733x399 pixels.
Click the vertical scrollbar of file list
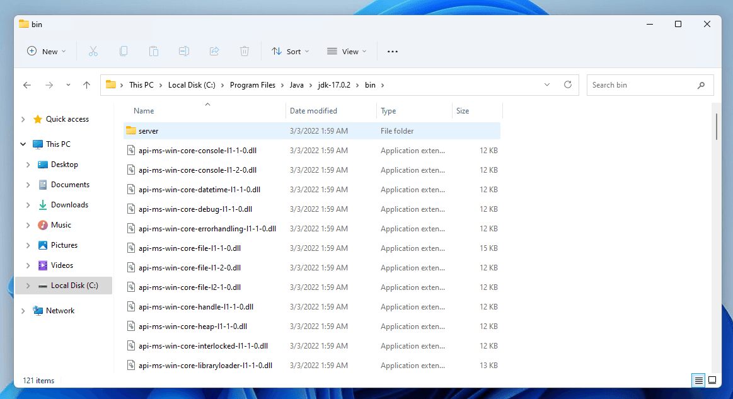pos(716,126)
